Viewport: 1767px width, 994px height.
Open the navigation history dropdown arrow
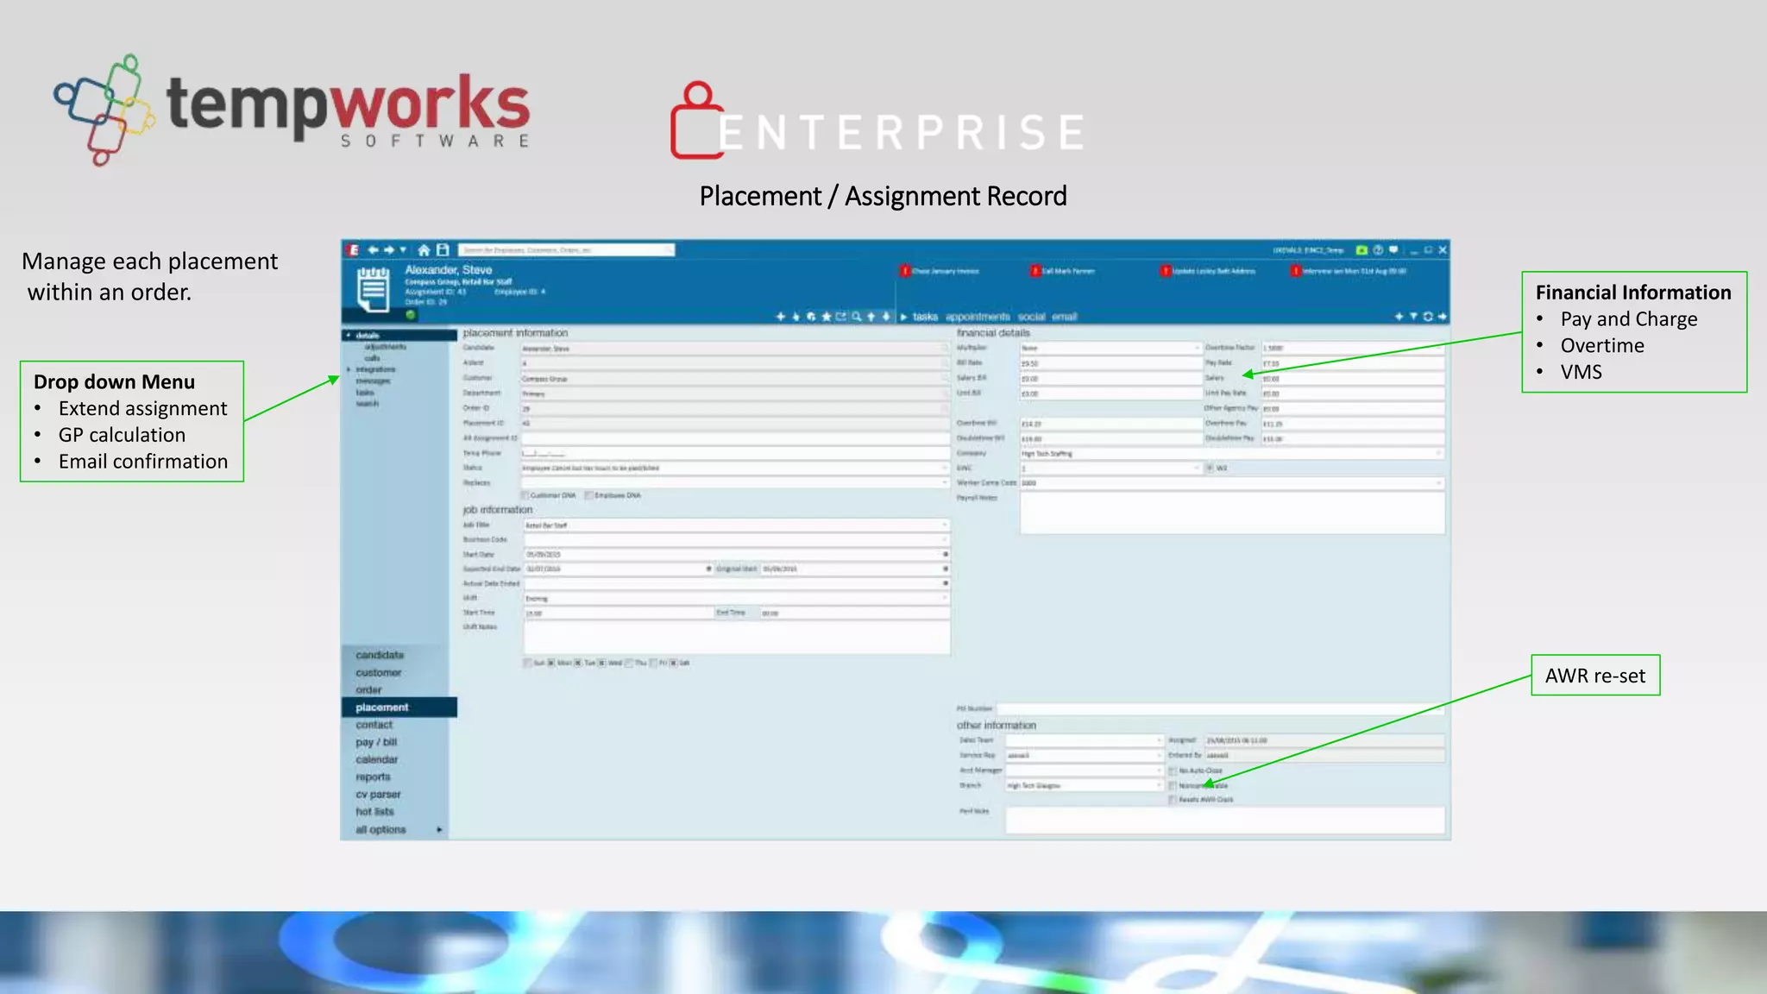[x=403, y=250]
